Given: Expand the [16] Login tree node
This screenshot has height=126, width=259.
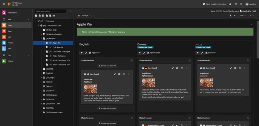Looking at the screenshot, I should (x=41, y=78).
